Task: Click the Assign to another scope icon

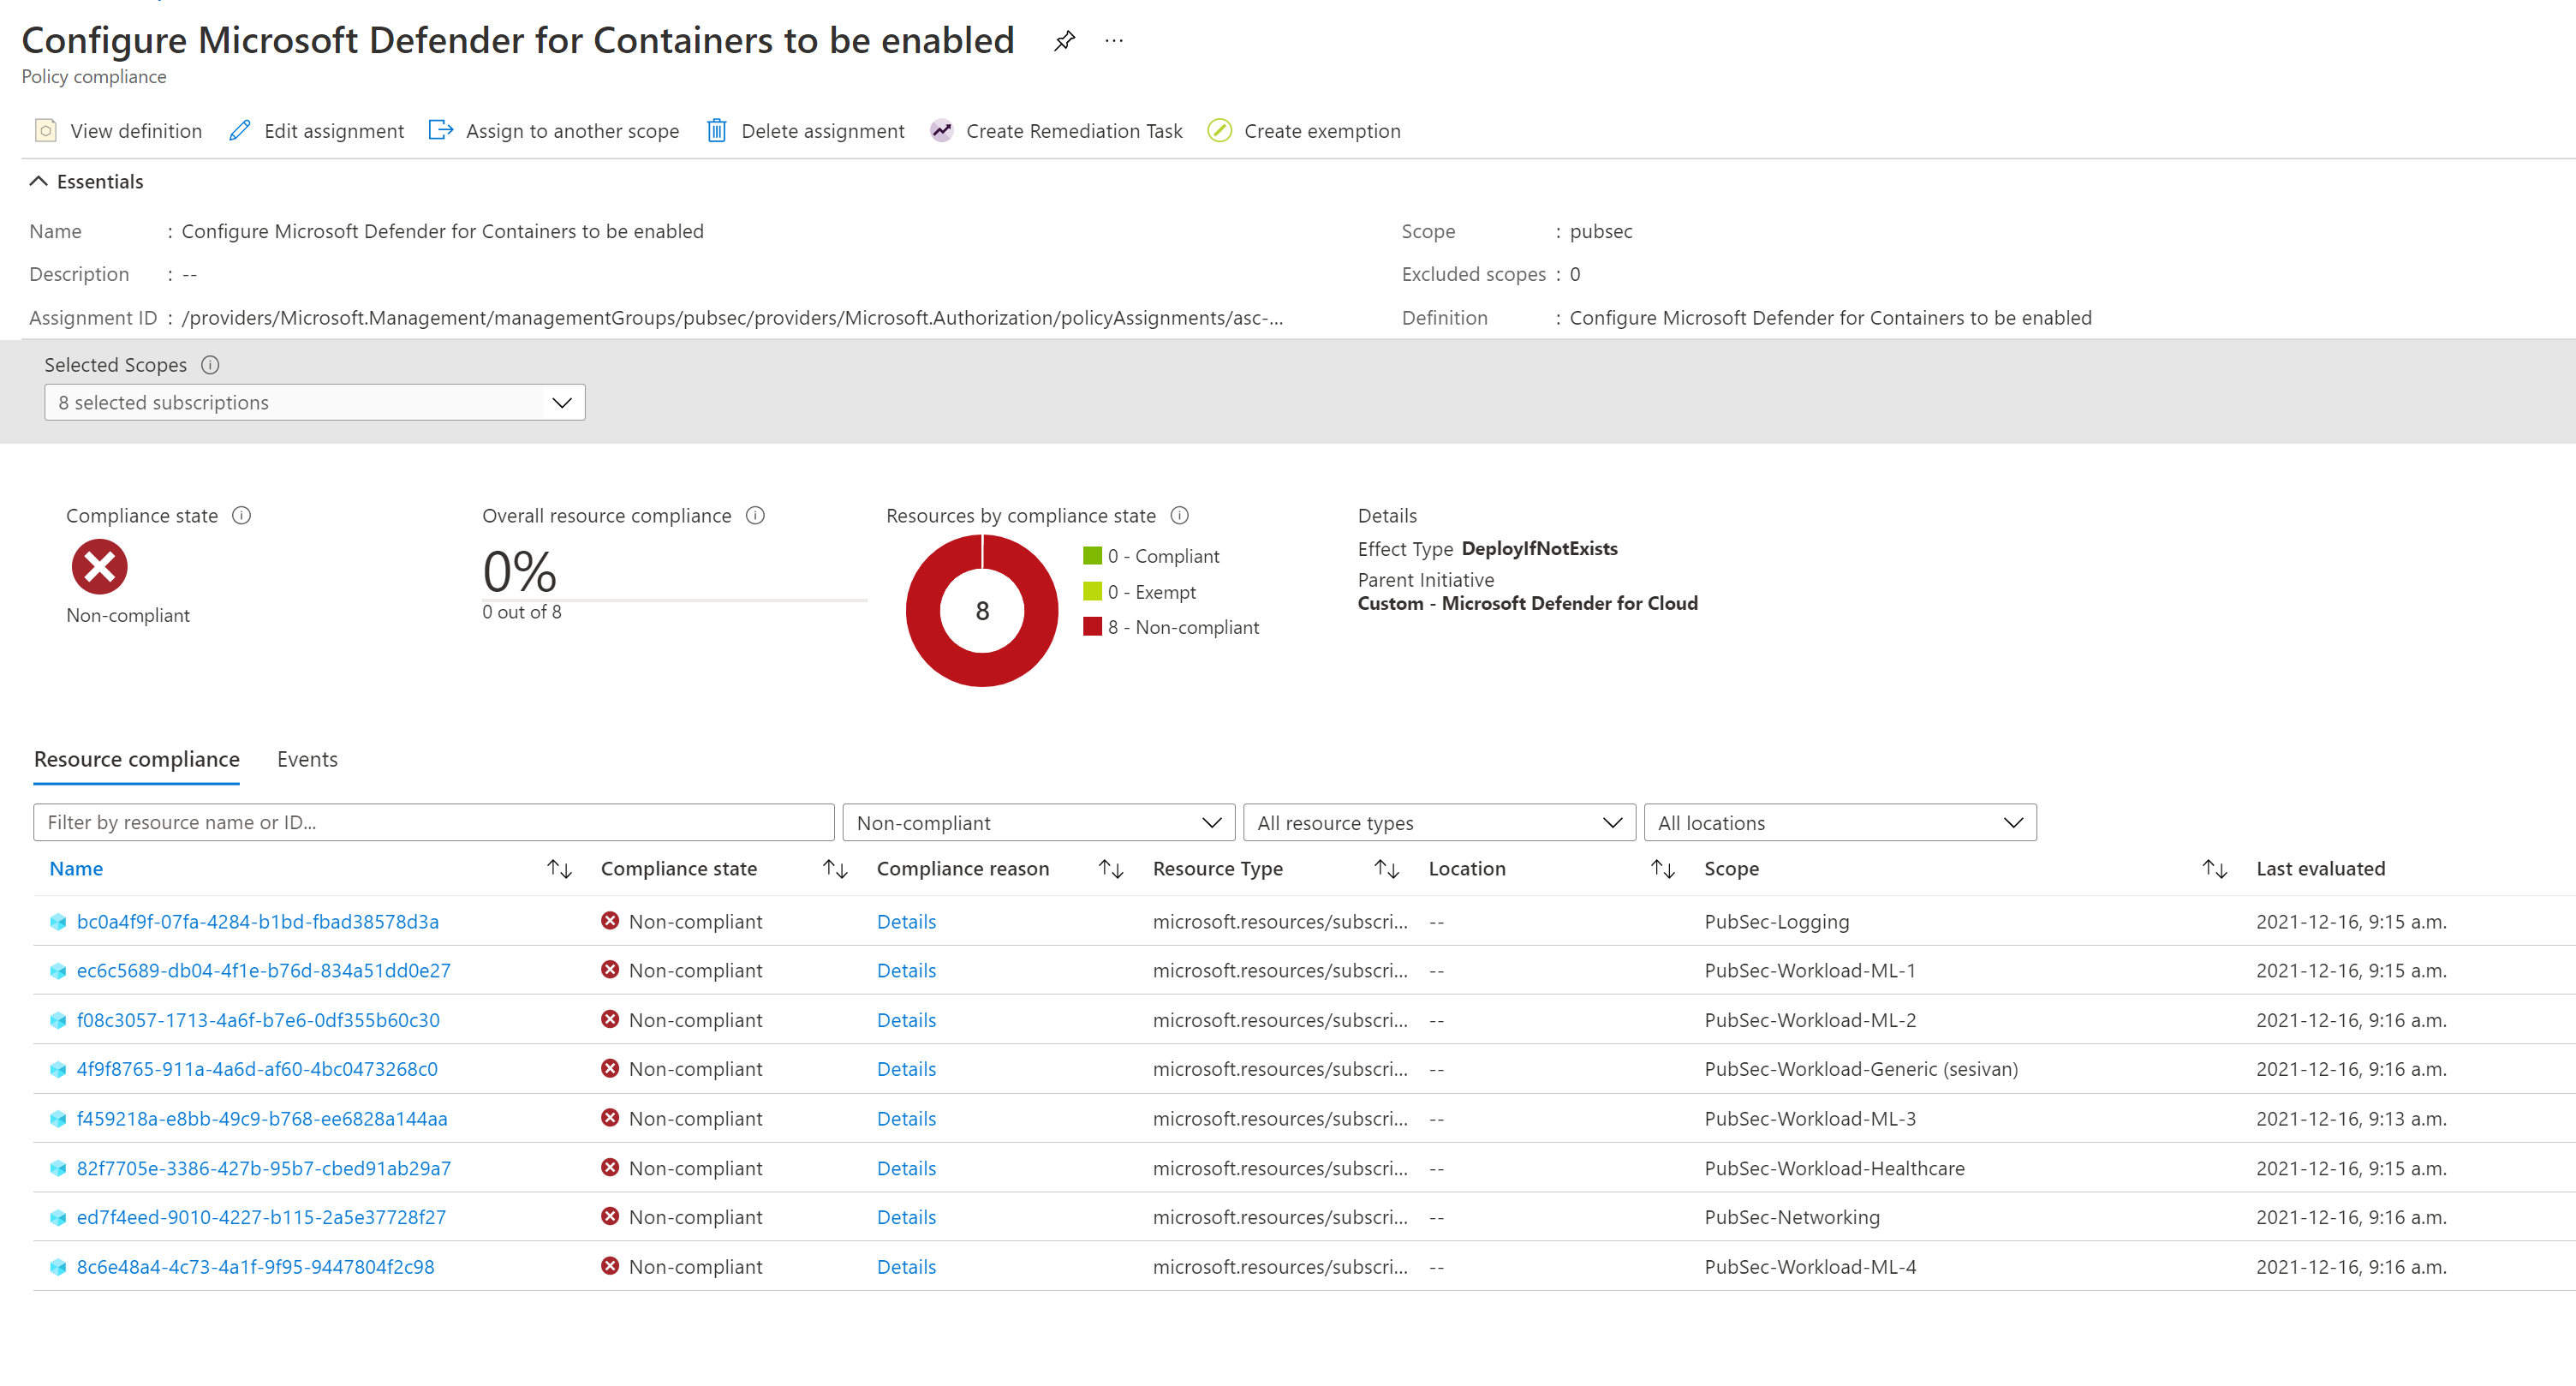Action: [x=440, y=130]
